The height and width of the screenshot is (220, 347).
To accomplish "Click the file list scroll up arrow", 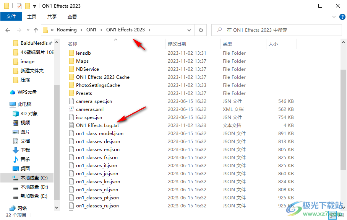I will pos(343,42).
